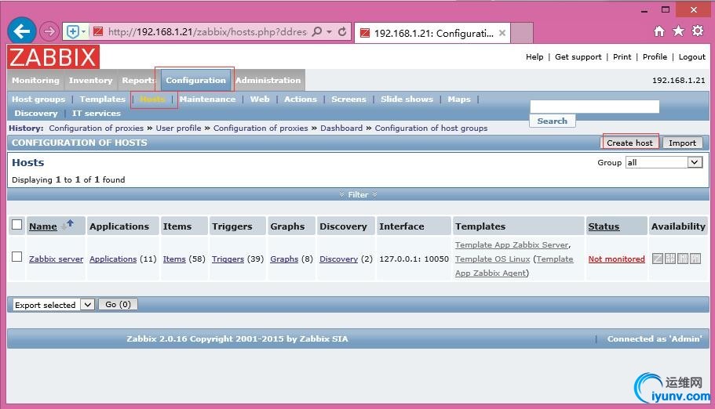Click the Create host button
Image resolution: width=715 pixels, height=409 pixels.
(629, 143)
